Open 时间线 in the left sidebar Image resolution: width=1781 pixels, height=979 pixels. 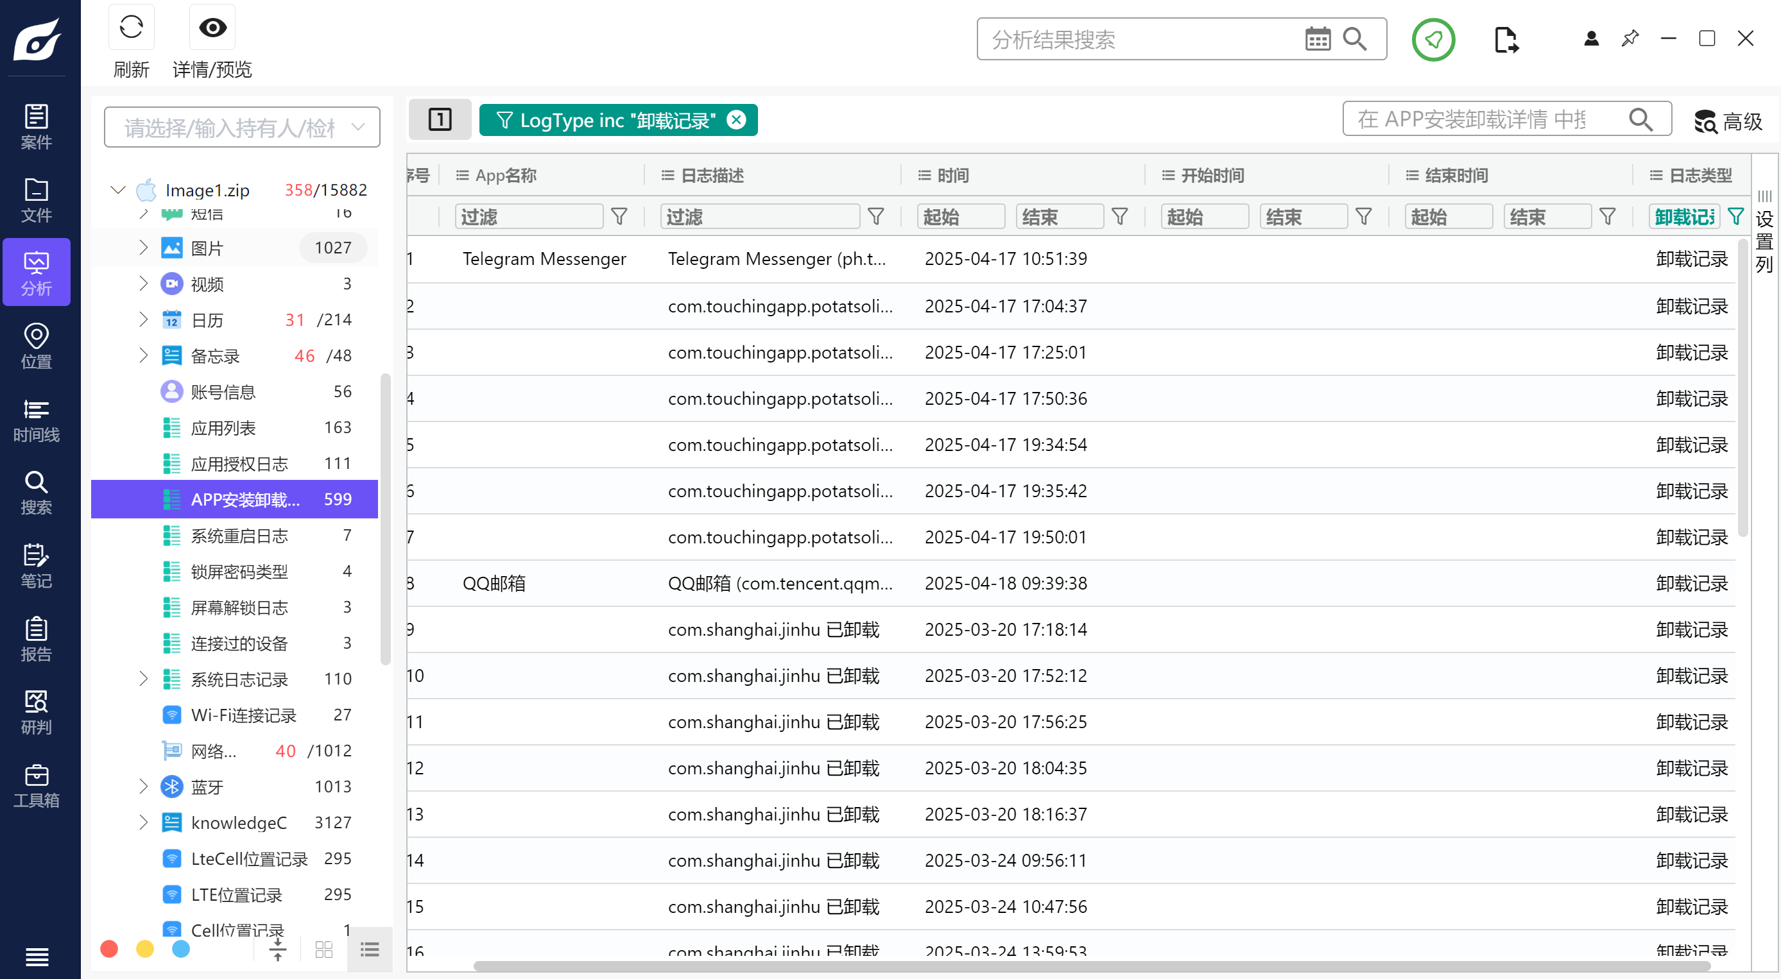tap(36, 420)
